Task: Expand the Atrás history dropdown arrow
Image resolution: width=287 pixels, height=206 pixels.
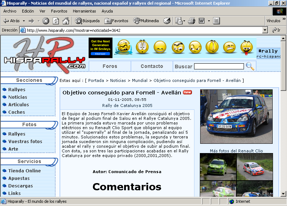Action: coord(24,21)
